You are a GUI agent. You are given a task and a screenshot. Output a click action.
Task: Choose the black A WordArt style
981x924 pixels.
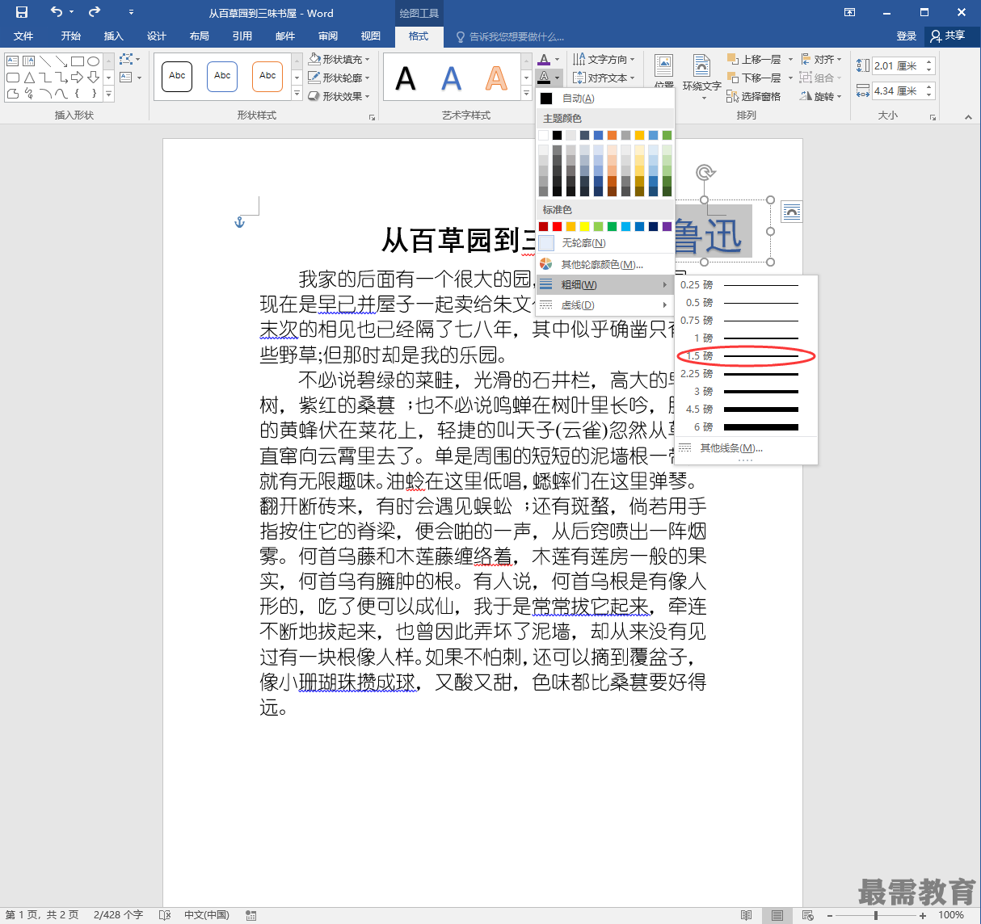click(406, 78)
